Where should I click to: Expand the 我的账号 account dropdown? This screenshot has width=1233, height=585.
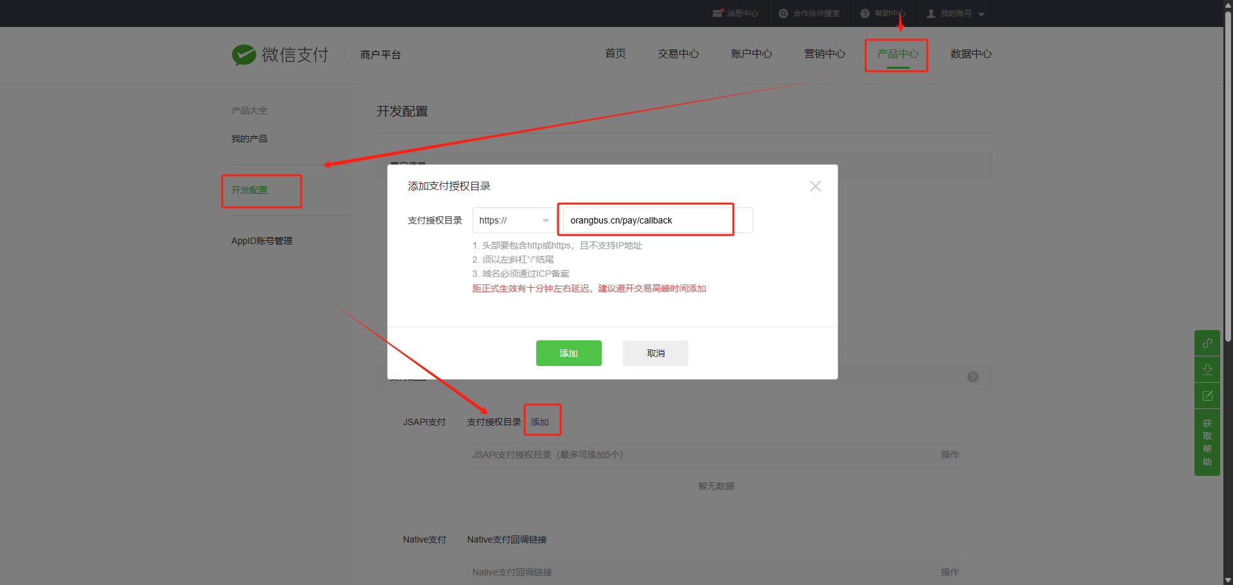tap(981, 14)
